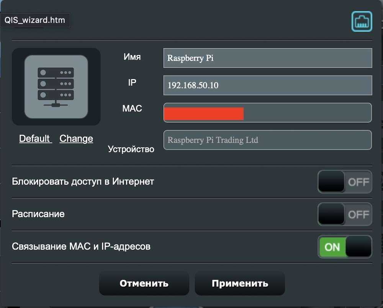Enable the Блокировать доступ в Интернет switch
Viewport: 383px width, 308px height.
345,182
